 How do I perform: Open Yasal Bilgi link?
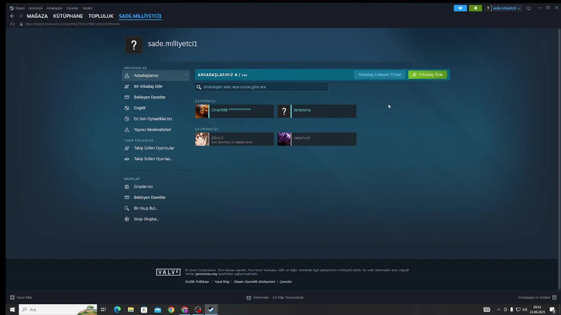[x=222, y=282]
